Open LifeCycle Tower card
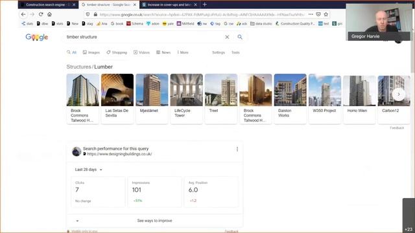Screen dimensions: 415x233 coord(187,99)
